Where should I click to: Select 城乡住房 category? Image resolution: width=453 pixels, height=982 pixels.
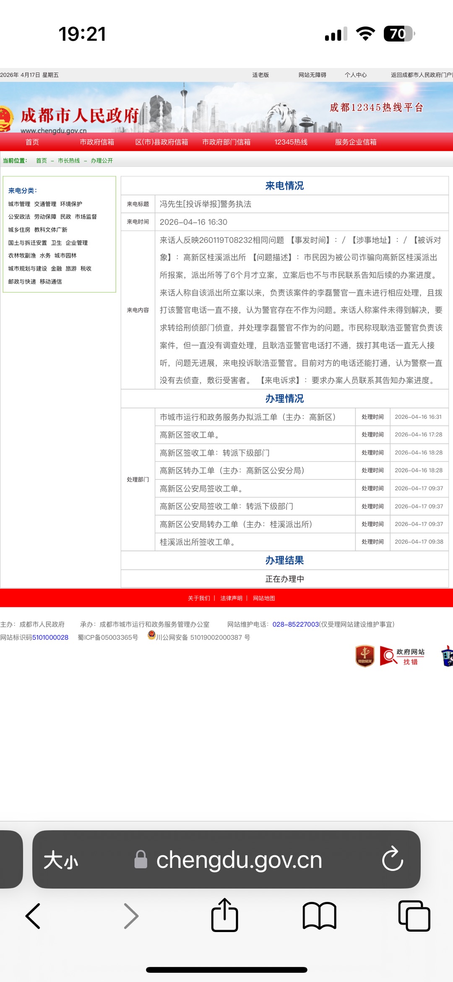(x=19, y=230)
